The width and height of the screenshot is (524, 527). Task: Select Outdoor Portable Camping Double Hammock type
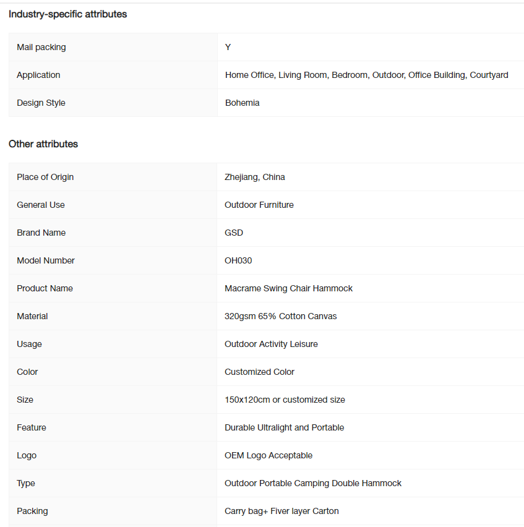(x=312, y=483)
